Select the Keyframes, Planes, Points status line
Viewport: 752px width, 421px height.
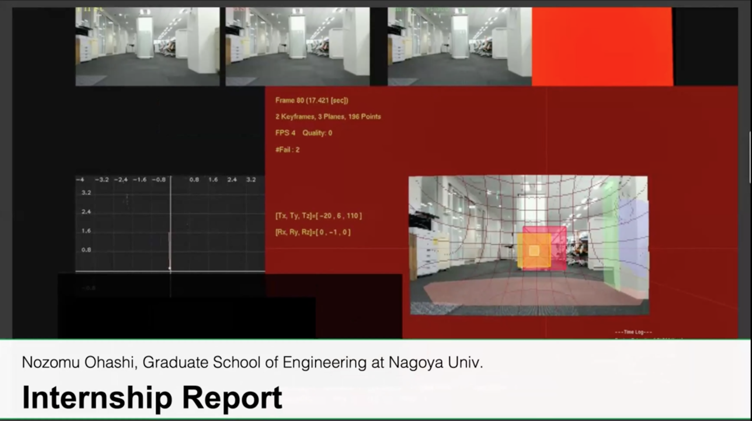click(328, 117)
